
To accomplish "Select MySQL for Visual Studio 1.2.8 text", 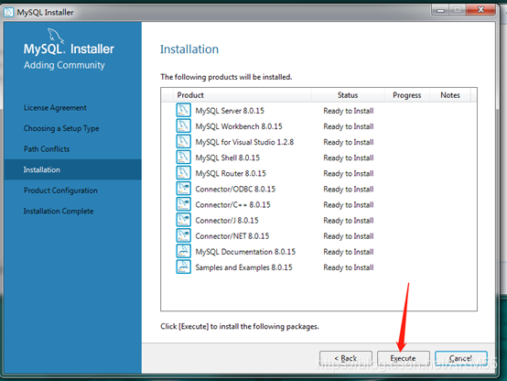I will click(244, 142).
